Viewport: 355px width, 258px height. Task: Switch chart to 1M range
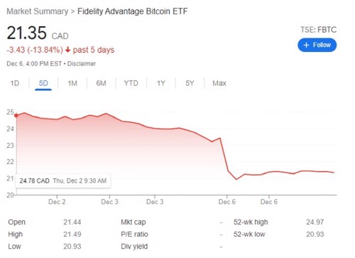click(72, 83)
